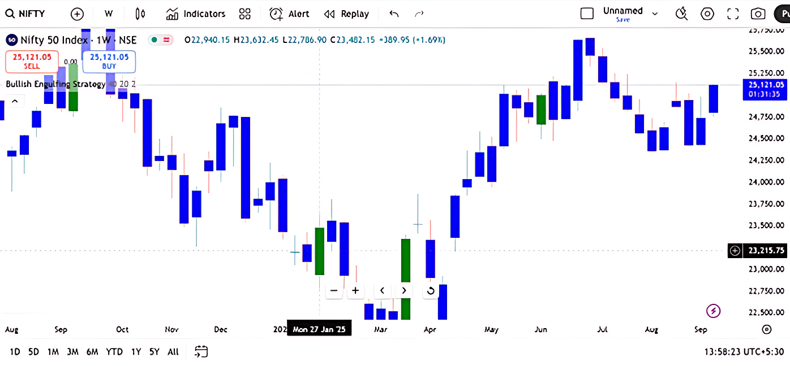Toggle the market status pill next to NSE

click(x=160, y=40)
